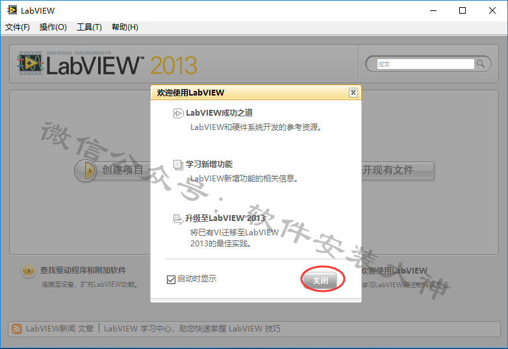This screenshot has width=508, height=349.
Task: Click the 关闭 button in welcome dialog
Action: 320,280
